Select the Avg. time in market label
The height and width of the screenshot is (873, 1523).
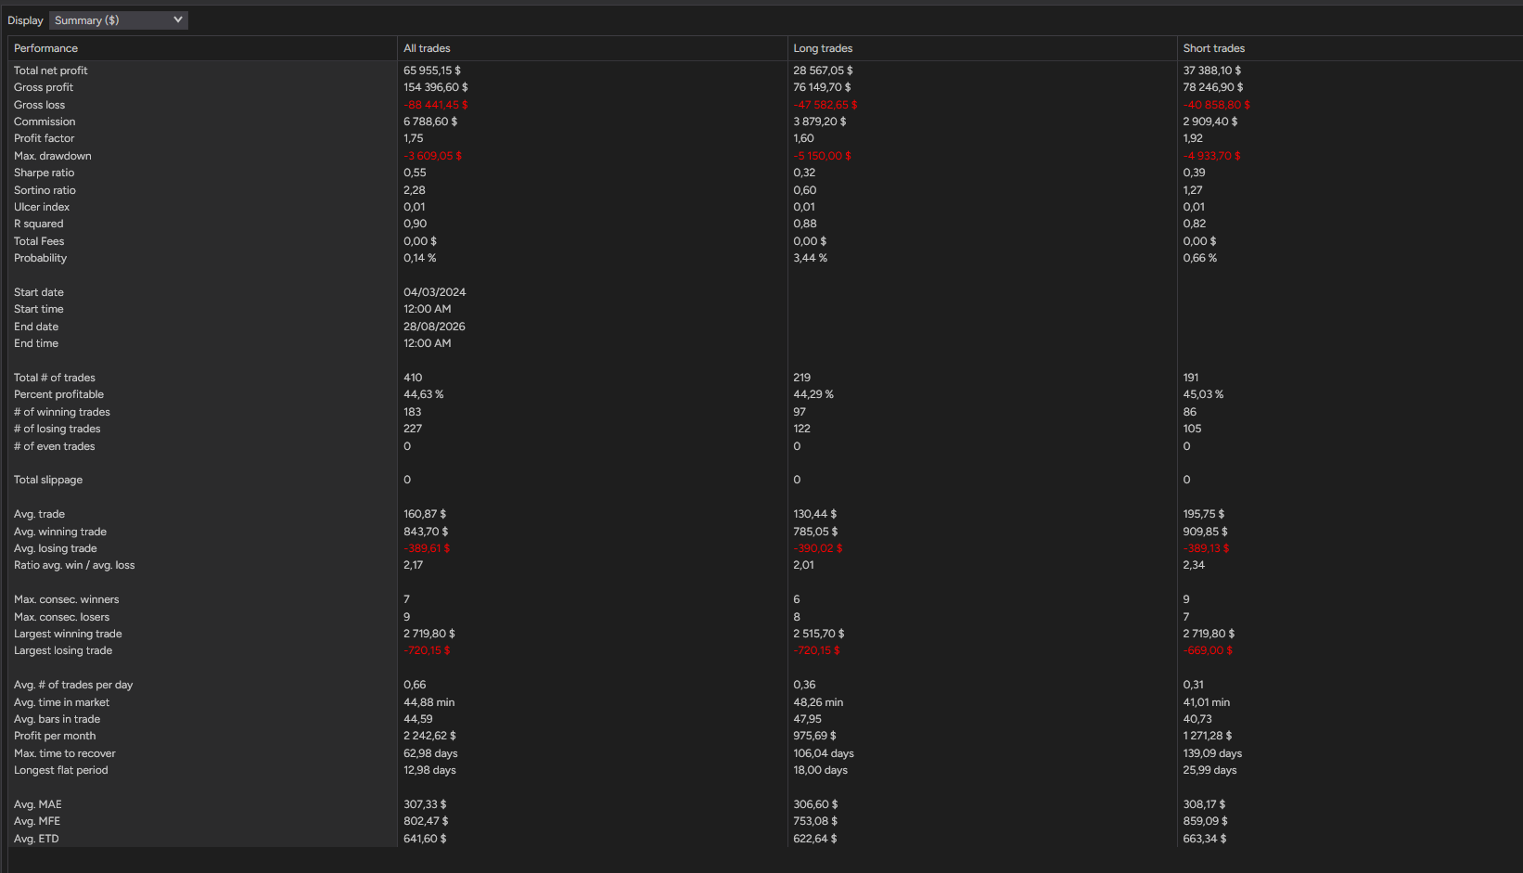(62, 702)
